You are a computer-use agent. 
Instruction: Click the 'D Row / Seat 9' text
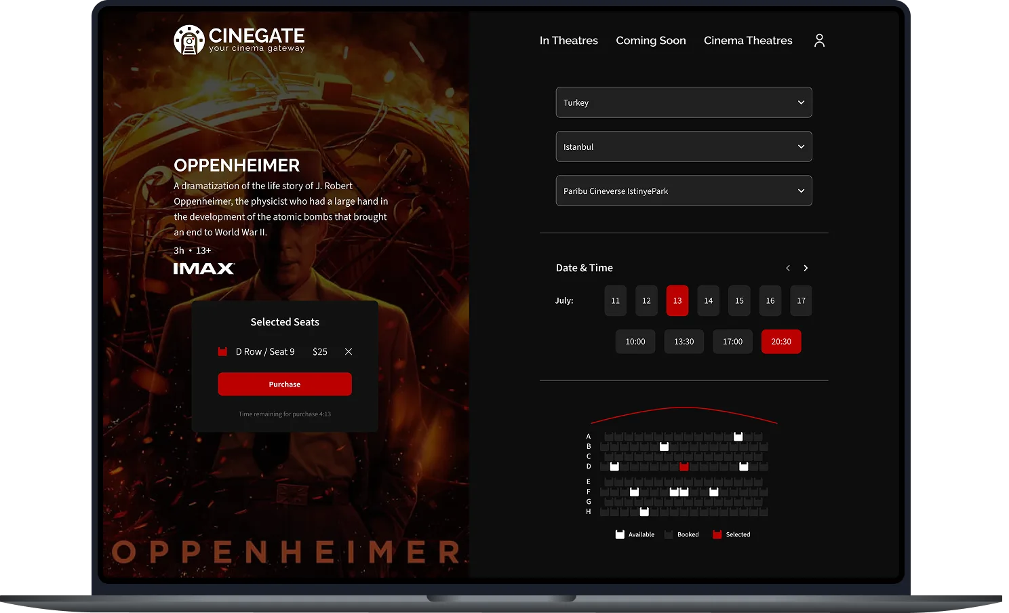(265, 351)
